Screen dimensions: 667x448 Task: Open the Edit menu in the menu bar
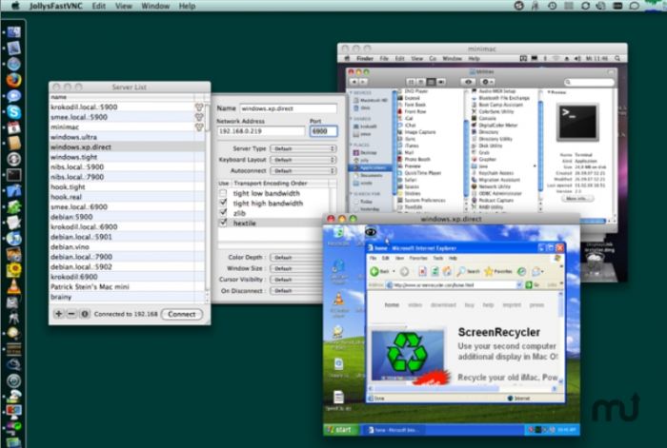(x=99, y=6)
